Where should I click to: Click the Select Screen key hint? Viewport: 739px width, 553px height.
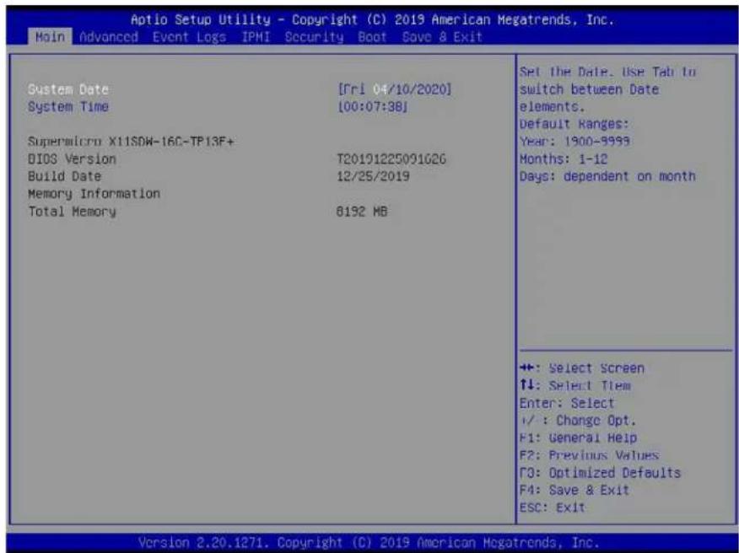click(582, 368)
